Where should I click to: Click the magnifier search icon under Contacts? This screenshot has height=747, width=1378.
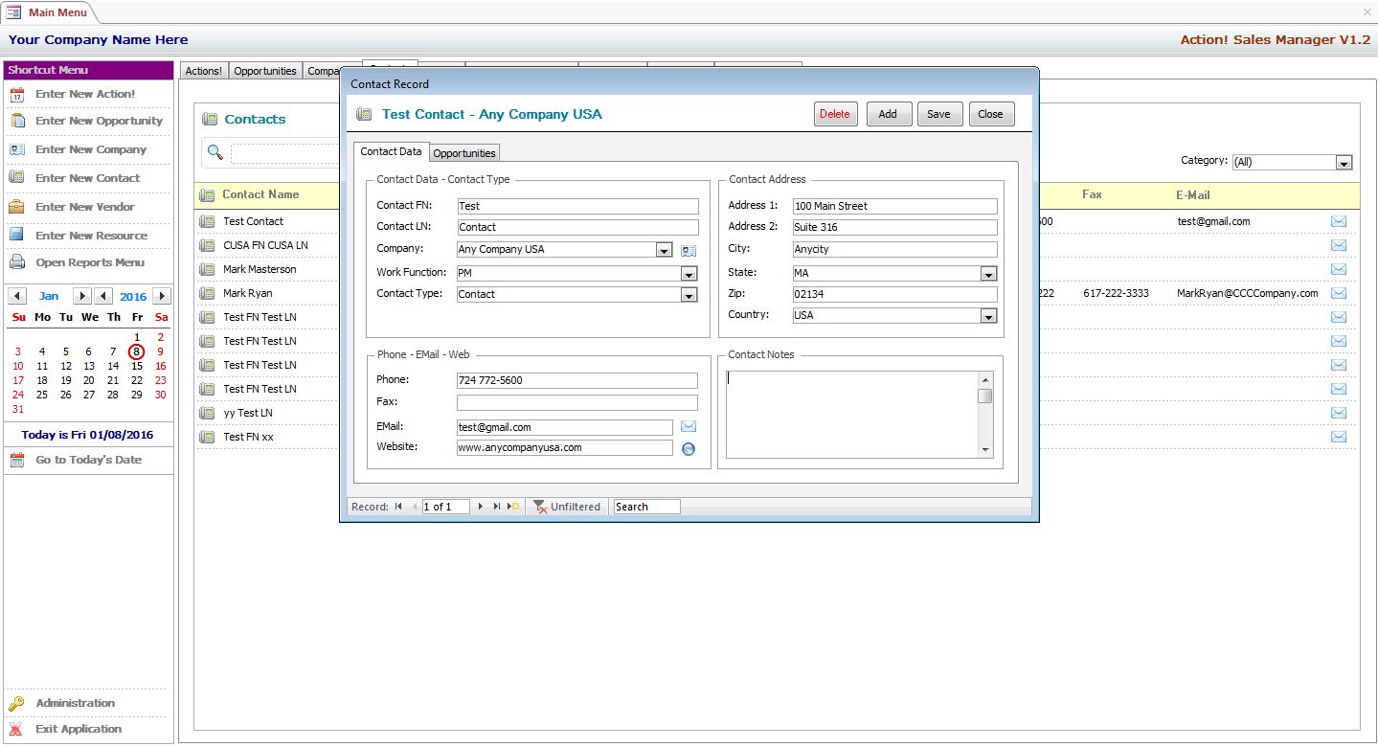pos(215,153)
